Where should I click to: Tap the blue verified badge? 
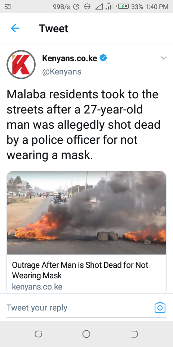103,58
